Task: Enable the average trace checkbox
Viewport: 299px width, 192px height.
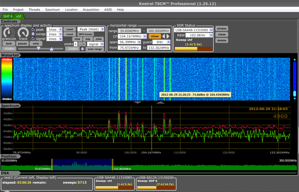Action: point(33,34)
